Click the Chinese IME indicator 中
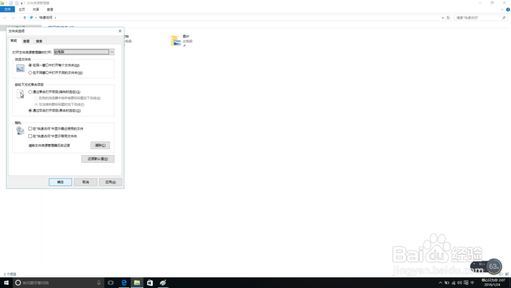 coord(472,283)
